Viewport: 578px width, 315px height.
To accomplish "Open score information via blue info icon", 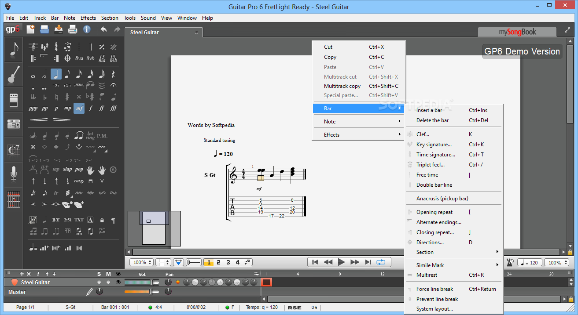I will (87, 29).
